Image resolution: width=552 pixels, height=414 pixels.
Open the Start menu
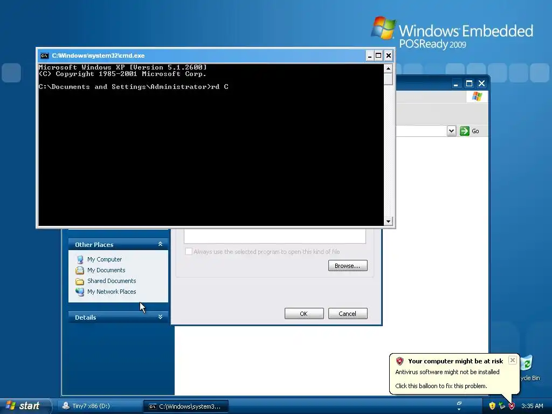[x=25, y=406]
